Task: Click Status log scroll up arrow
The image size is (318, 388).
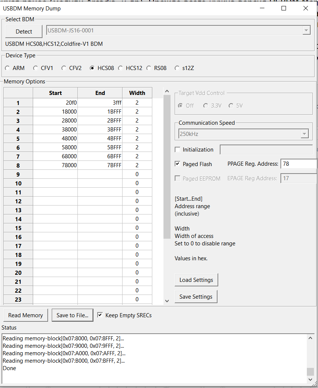Action: click(x=310, y=338)
